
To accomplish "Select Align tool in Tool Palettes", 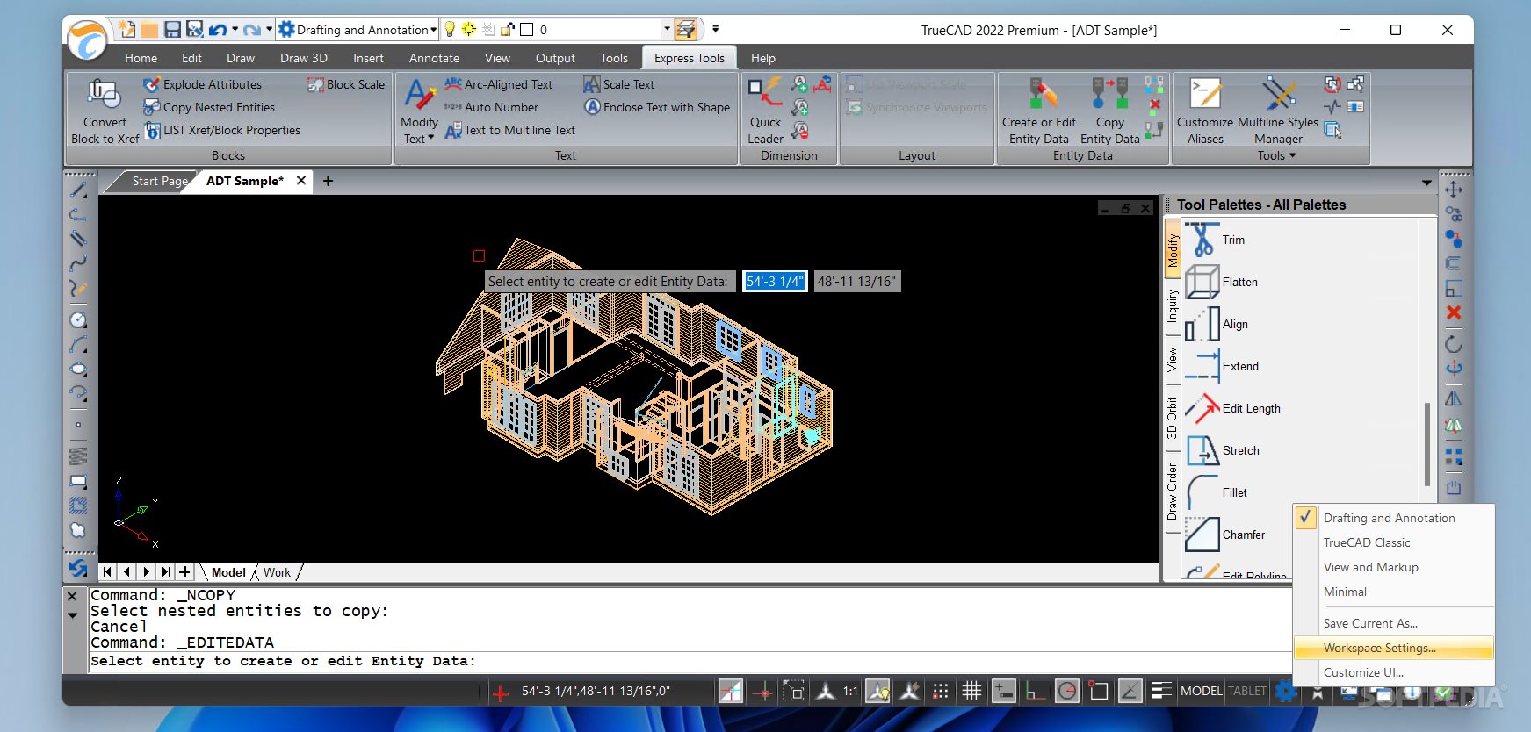I will [x=1217, y=324].
